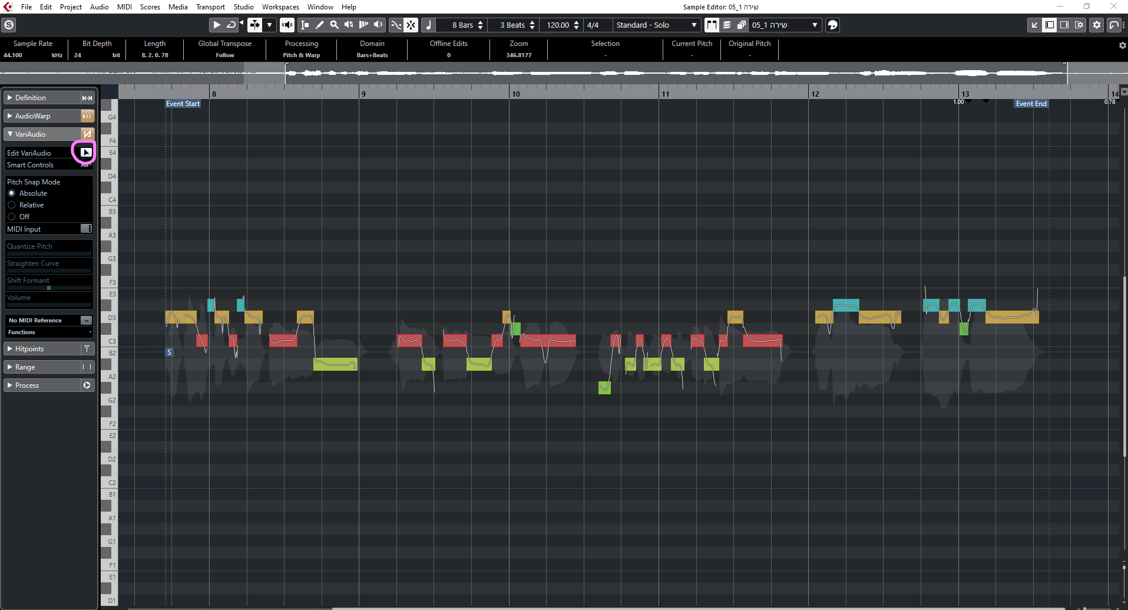Image resolution: width=1128 pixels, height=610 pixels.
Task: Click the show all clips layers icon
Action: click(742, 25)
